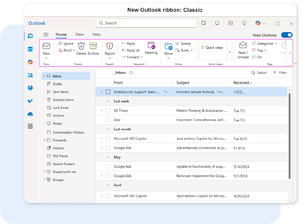This screenshot has width=302, height=224.
Task: Expand the Forwards folder in tree
Action: point(44,140)
